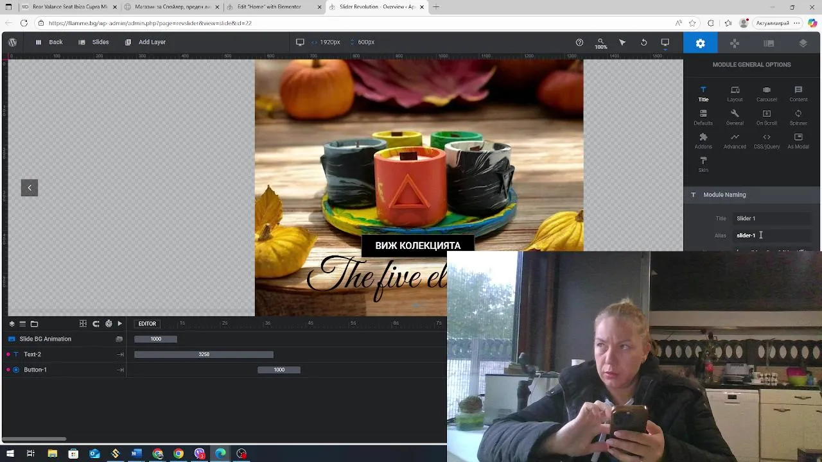Image resolution: width=822 pixels, height=462 pixels.
Task: Select the pointer selection tool
Action: click(622, 42)
